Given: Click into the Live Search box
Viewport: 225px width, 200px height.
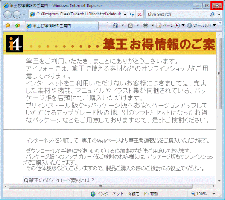Looking at the screenshot, I should point(178,14).
